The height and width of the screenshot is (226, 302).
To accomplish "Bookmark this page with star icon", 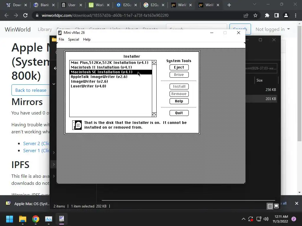I will pyautogui.click(x=255, y=15).
